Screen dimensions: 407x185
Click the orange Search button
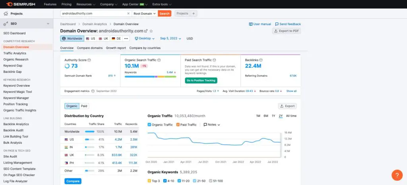click(x=165, y=13)
